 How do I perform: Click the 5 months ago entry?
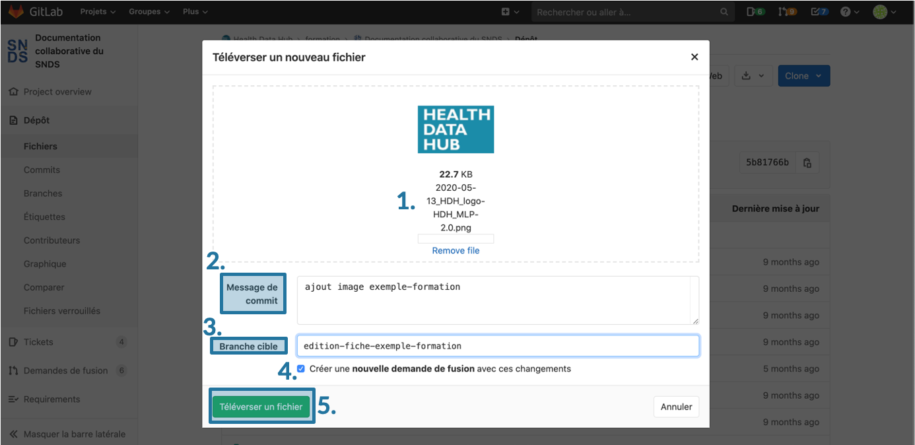[x=791, y=369]
